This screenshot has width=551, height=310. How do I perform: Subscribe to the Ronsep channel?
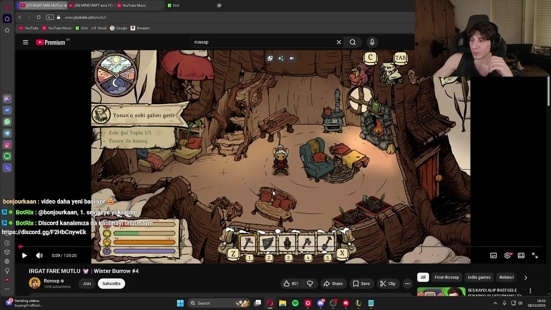[111, 283]
